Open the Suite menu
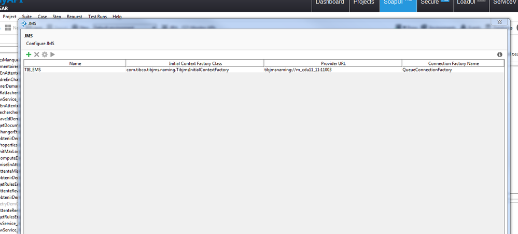 click(x=27, y=17)
